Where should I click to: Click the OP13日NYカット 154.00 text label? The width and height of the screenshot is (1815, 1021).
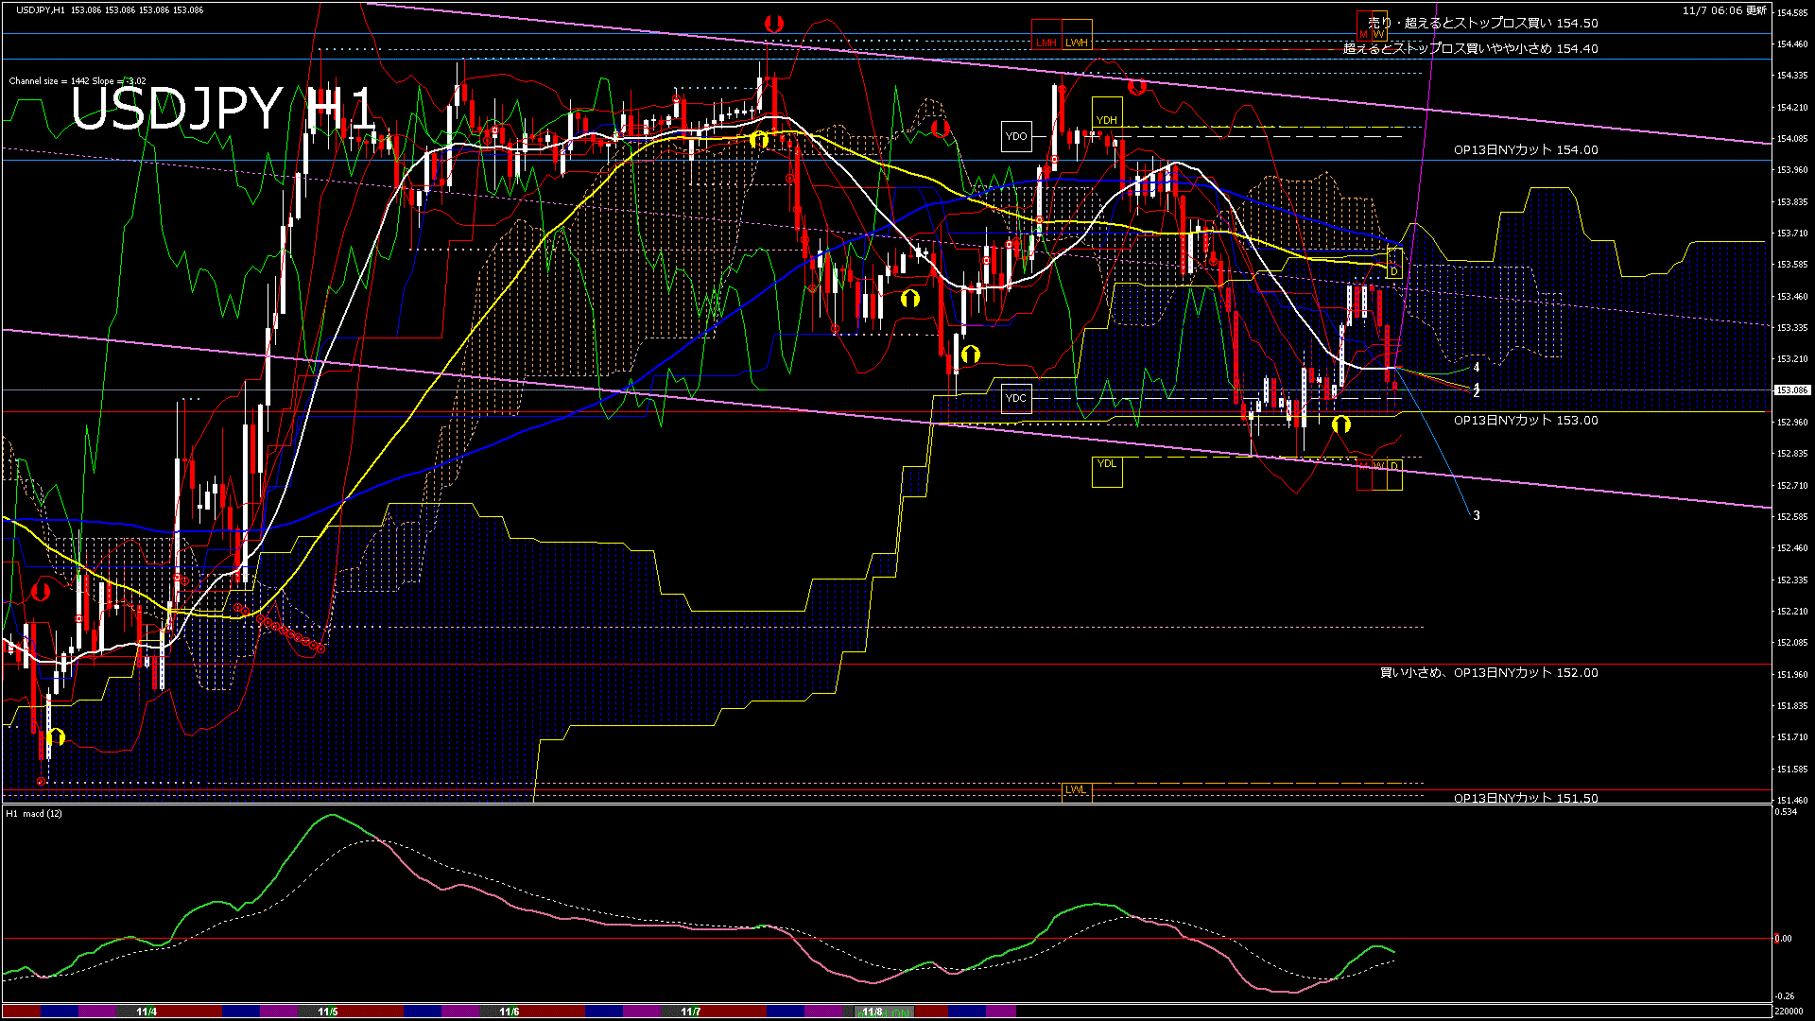tap(1525, 149)
